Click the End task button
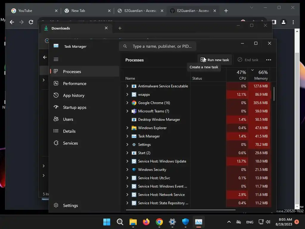 click(x=248, y=60)
